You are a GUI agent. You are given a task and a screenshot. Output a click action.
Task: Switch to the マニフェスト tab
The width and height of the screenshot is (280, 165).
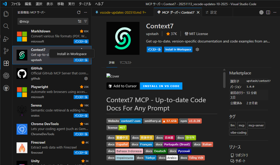(126, 63)
